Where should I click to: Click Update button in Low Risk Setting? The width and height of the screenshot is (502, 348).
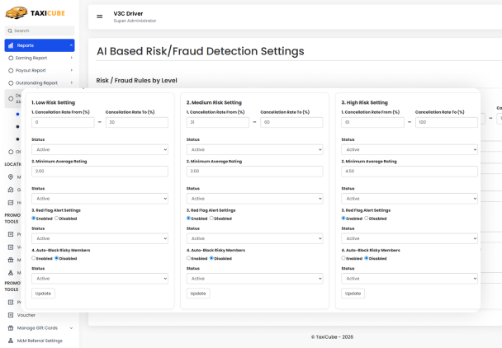point(43,294)
